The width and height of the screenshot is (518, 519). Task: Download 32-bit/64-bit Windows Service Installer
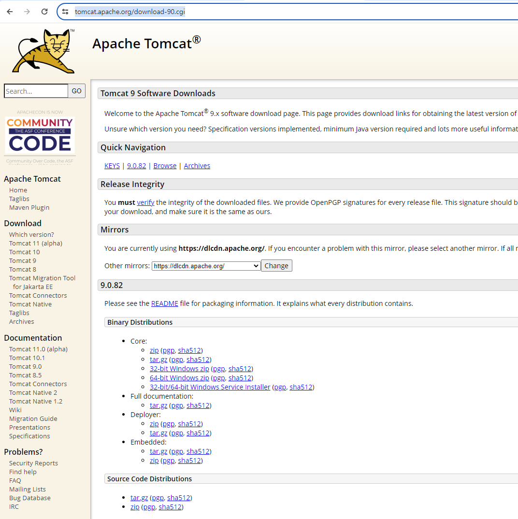[x=210, y=387]
